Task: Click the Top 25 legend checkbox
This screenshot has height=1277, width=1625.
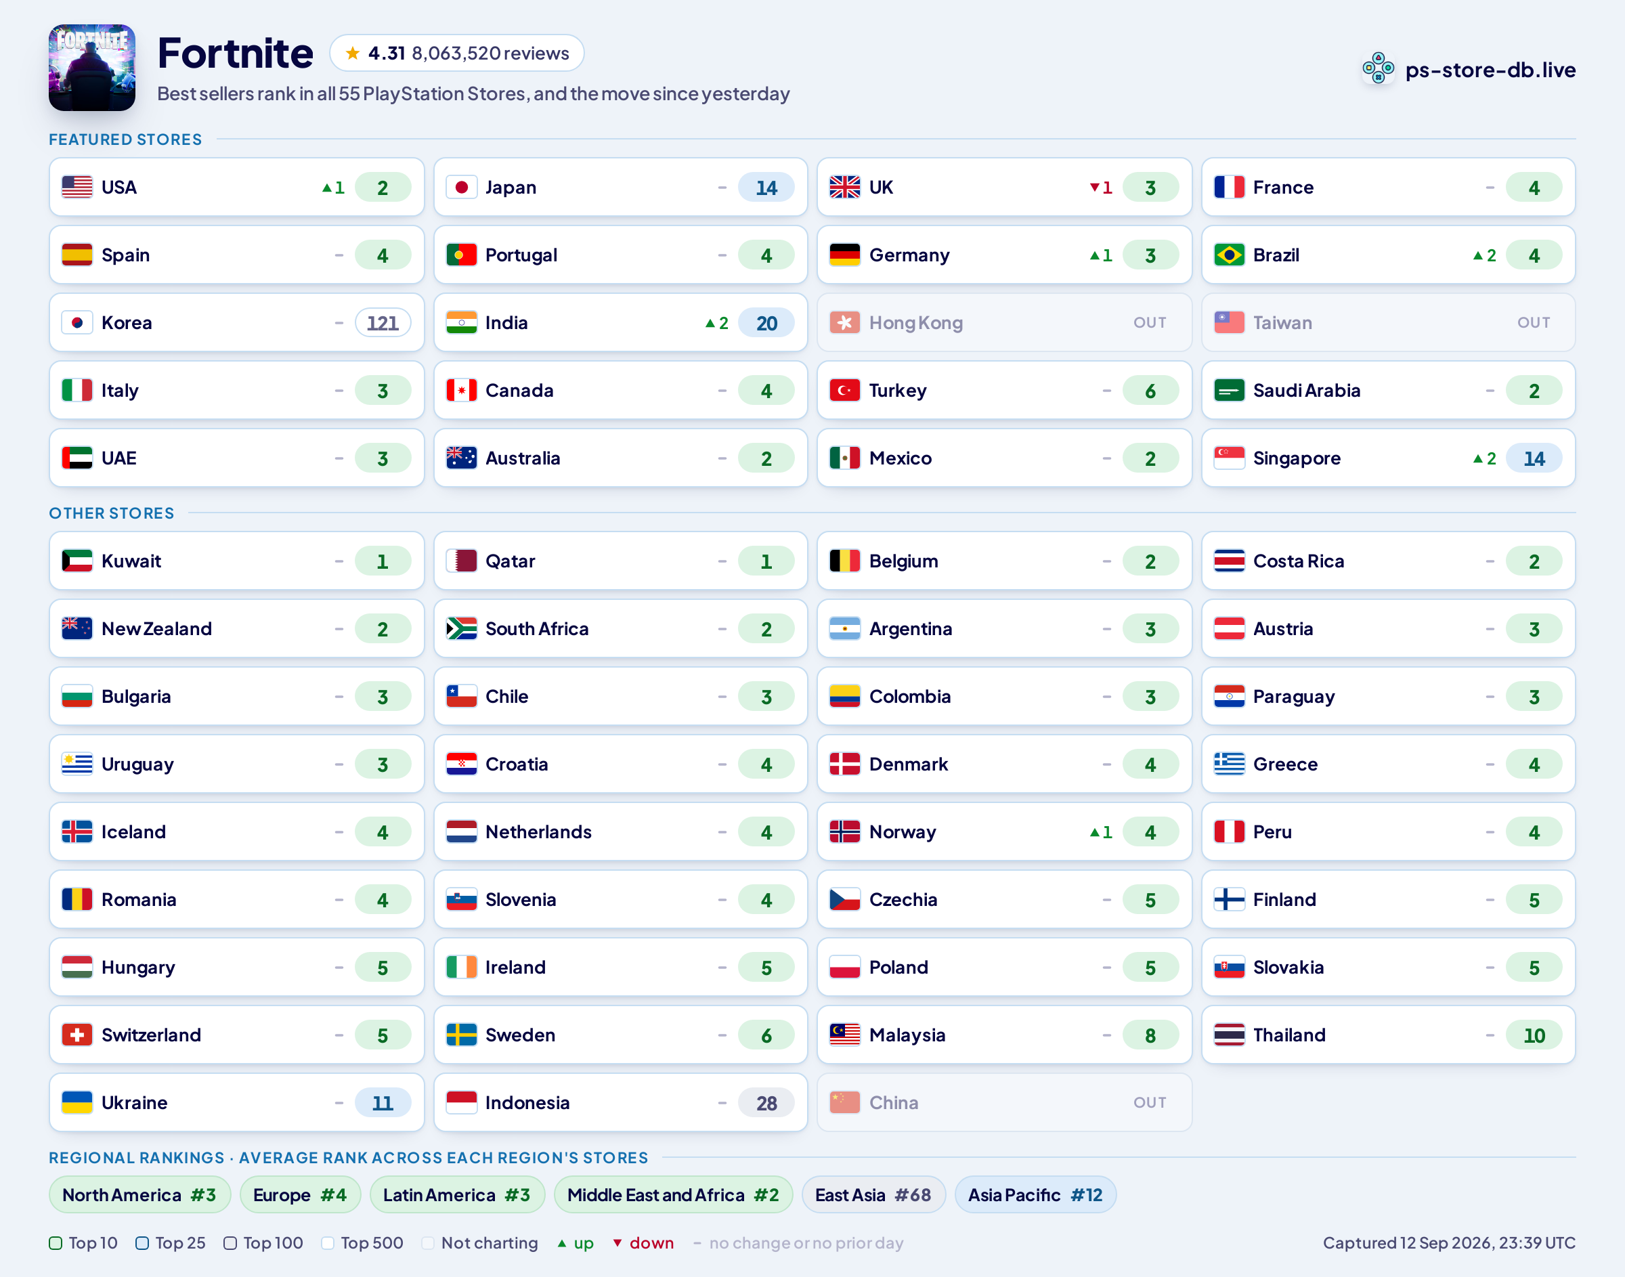Action: pyautogui.click(x=142, y=1242)
